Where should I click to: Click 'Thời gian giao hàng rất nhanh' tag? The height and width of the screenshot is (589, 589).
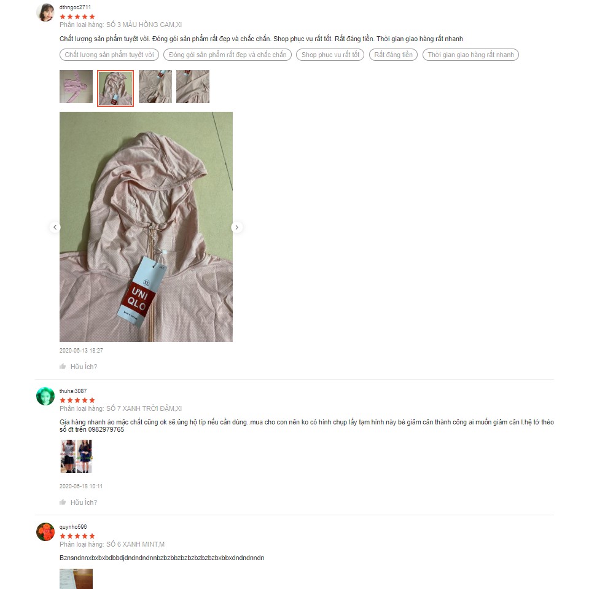coord(470,55)
